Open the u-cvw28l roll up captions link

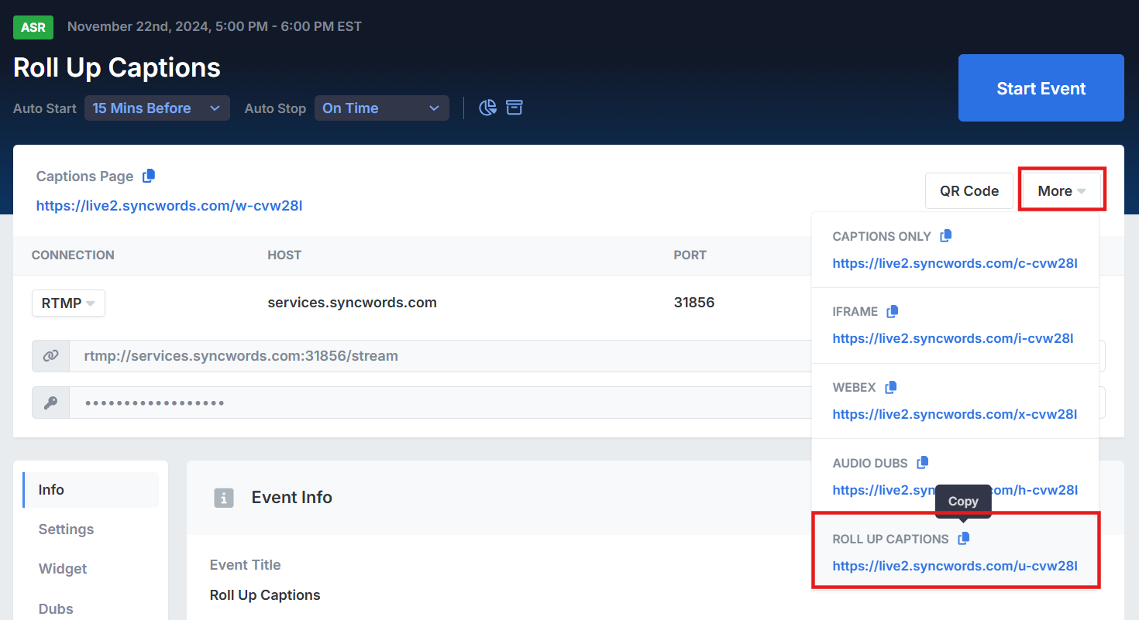point(955,566)
